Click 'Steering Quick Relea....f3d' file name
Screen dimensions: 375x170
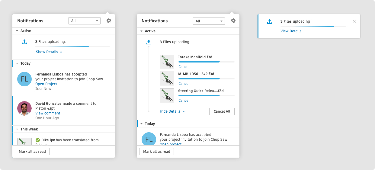pos(201,91)
